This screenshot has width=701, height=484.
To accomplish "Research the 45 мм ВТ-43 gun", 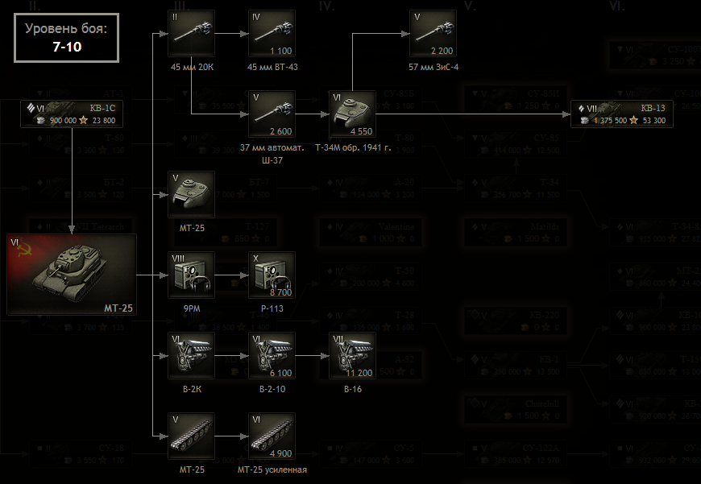I will coord(272,34).
